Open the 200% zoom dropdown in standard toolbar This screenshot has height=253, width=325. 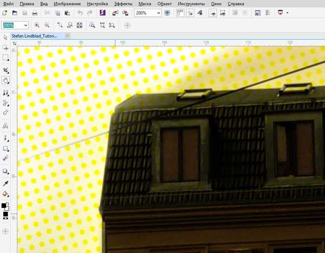(x=159, y=13)
